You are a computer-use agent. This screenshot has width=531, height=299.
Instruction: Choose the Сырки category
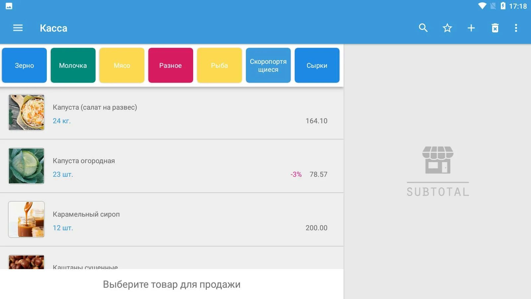coord(317,65)
